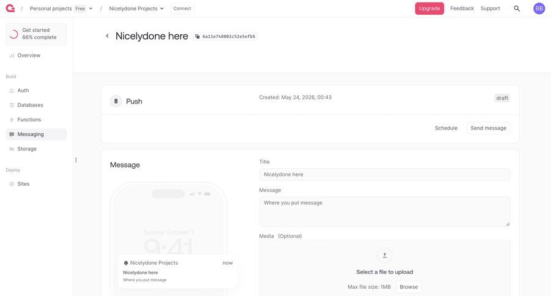Click the Created: May 24, 2026 text
This screenshot has width=551, height=296.
point(295,97)
